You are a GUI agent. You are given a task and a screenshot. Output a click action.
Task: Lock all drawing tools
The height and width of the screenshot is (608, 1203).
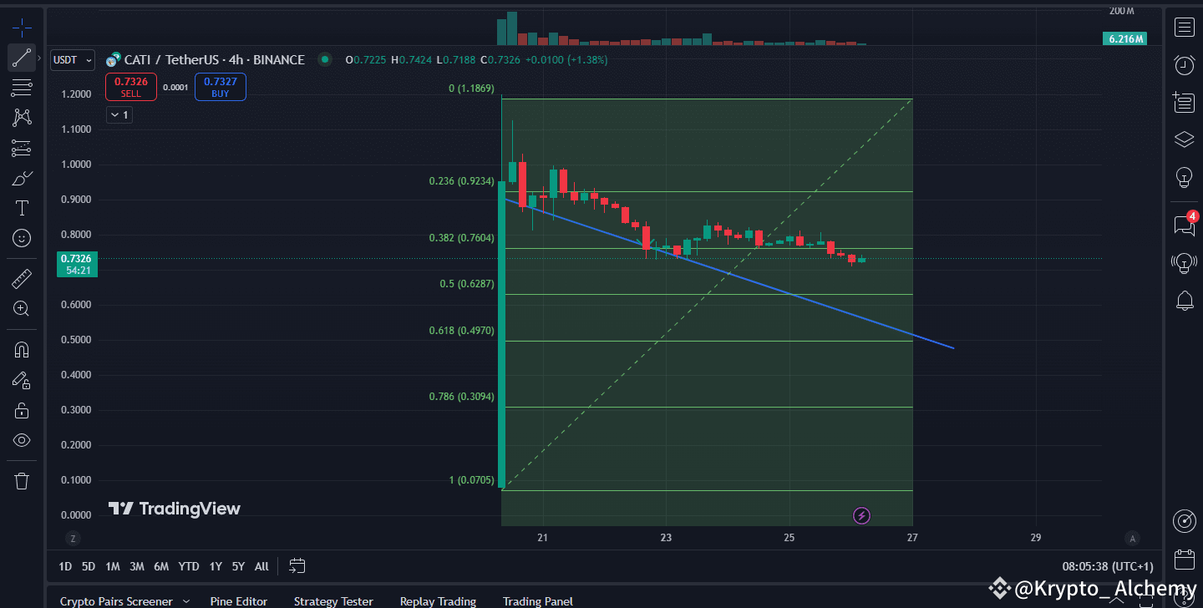coord(21,409)
